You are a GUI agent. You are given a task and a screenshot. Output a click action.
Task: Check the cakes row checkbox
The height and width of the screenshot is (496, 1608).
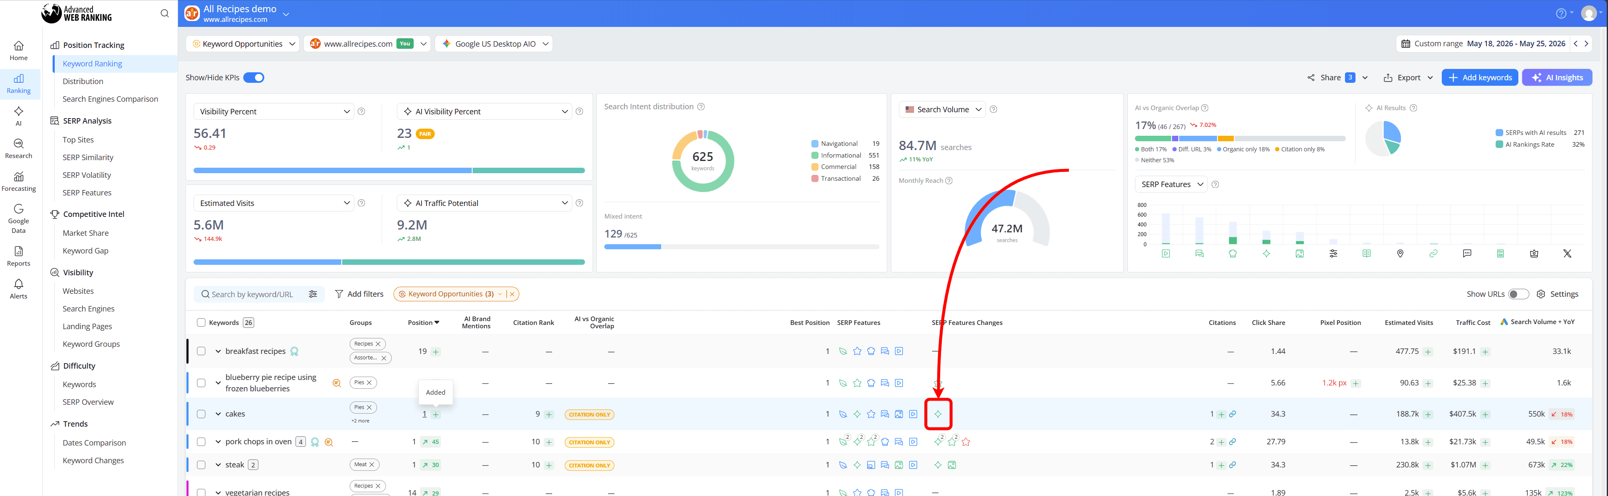pyautogui.click(x=201, y=414)
